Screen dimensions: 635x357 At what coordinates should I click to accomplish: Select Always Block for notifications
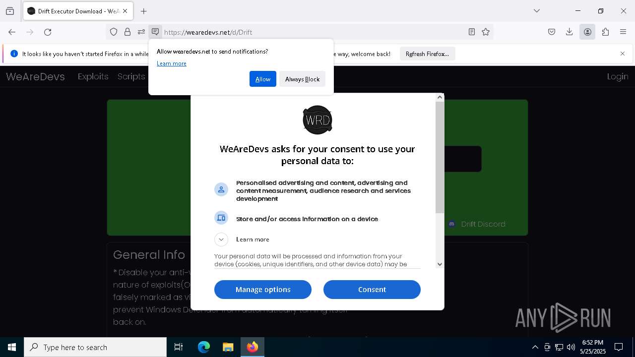coord(302,79)
